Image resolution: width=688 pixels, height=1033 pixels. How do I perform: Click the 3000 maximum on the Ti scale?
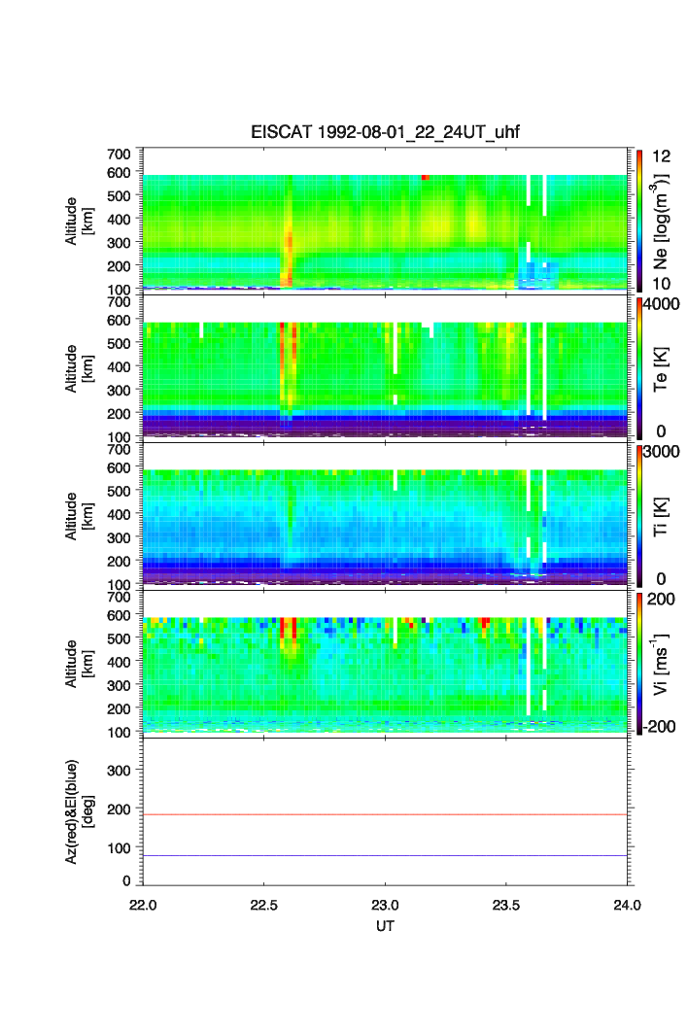tap(661, 451)
